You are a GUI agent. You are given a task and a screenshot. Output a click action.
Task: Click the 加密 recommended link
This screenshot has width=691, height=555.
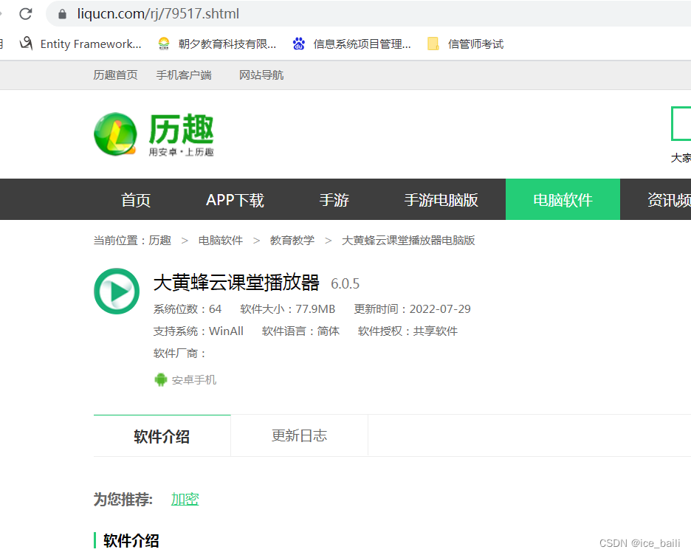point(185,500)
